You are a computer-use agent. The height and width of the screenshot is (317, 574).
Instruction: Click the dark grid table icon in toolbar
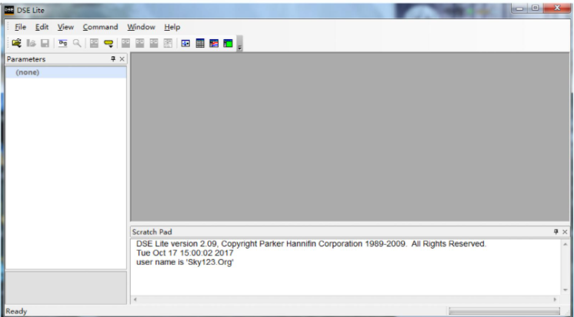(x=200, y=44)
